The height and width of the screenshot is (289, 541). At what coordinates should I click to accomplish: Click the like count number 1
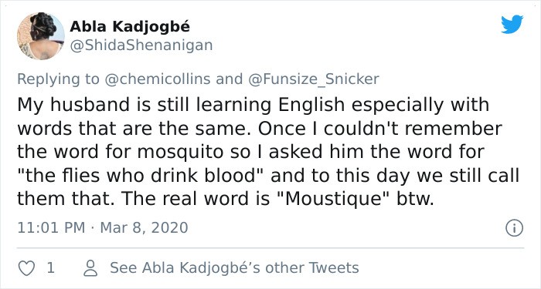[x=50, y=268]
